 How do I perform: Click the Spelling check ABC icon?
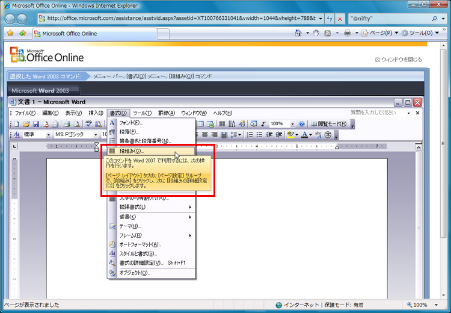88,124
